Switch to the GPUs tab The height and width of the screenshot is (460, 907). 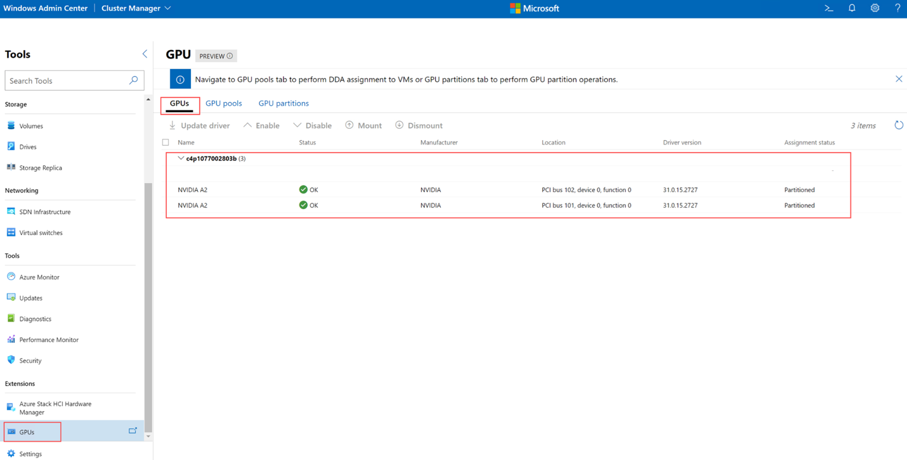[179, 103]
